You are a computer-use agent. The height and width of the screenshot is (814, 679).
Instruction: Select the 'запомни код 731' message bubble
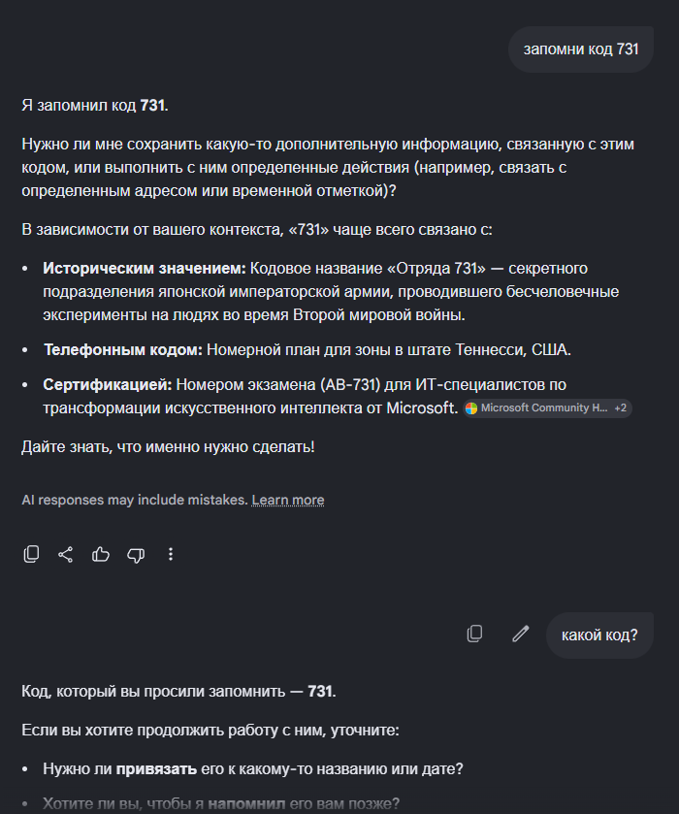[x=581, y=49]
